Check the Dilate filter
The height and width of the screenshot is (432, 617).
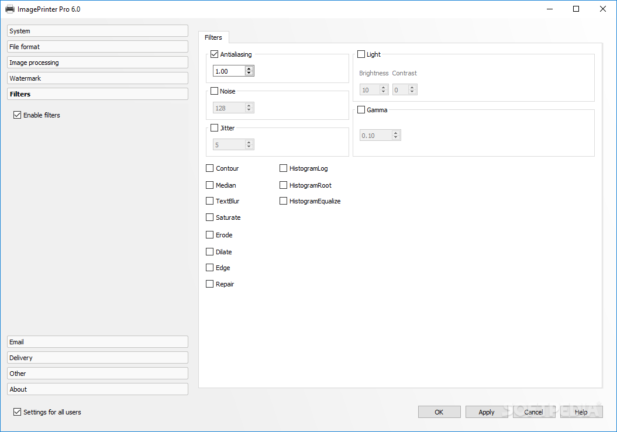tap(210, 252)
